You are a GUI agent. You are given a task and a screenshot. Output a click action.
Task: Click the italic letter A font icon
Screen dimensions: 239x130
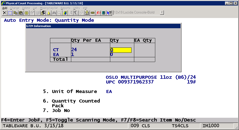(x=70, y=13)
